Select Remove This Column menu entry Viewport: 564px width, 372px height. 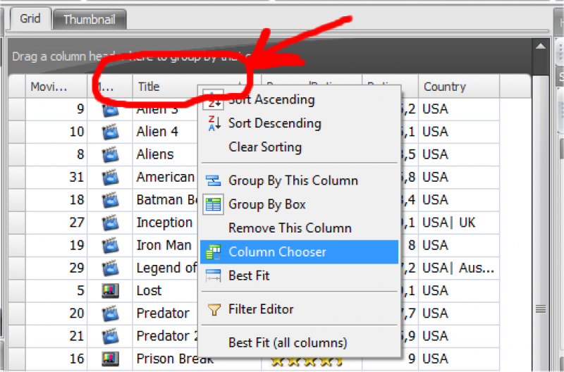coord(290,228)
